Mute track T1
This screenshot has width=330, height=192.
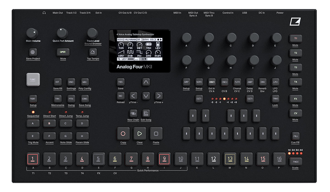click(295, 39)
